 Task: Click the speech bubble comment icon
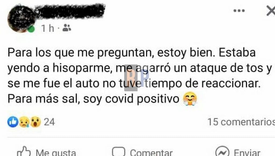[118, 152]
